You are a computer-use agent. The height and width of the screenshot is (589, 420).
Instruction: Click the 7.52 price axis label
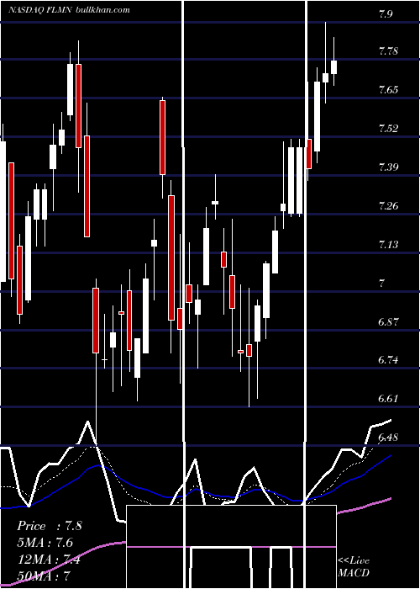pos(388,129)
